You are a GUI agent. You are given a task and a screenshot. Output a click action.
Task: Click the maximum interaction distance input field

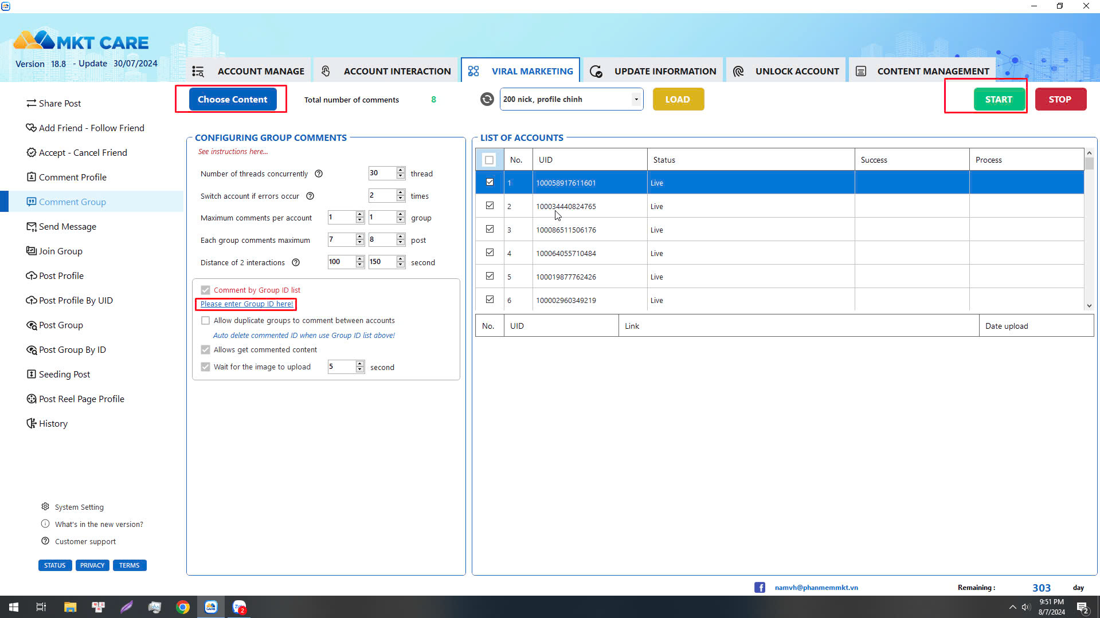382,262
